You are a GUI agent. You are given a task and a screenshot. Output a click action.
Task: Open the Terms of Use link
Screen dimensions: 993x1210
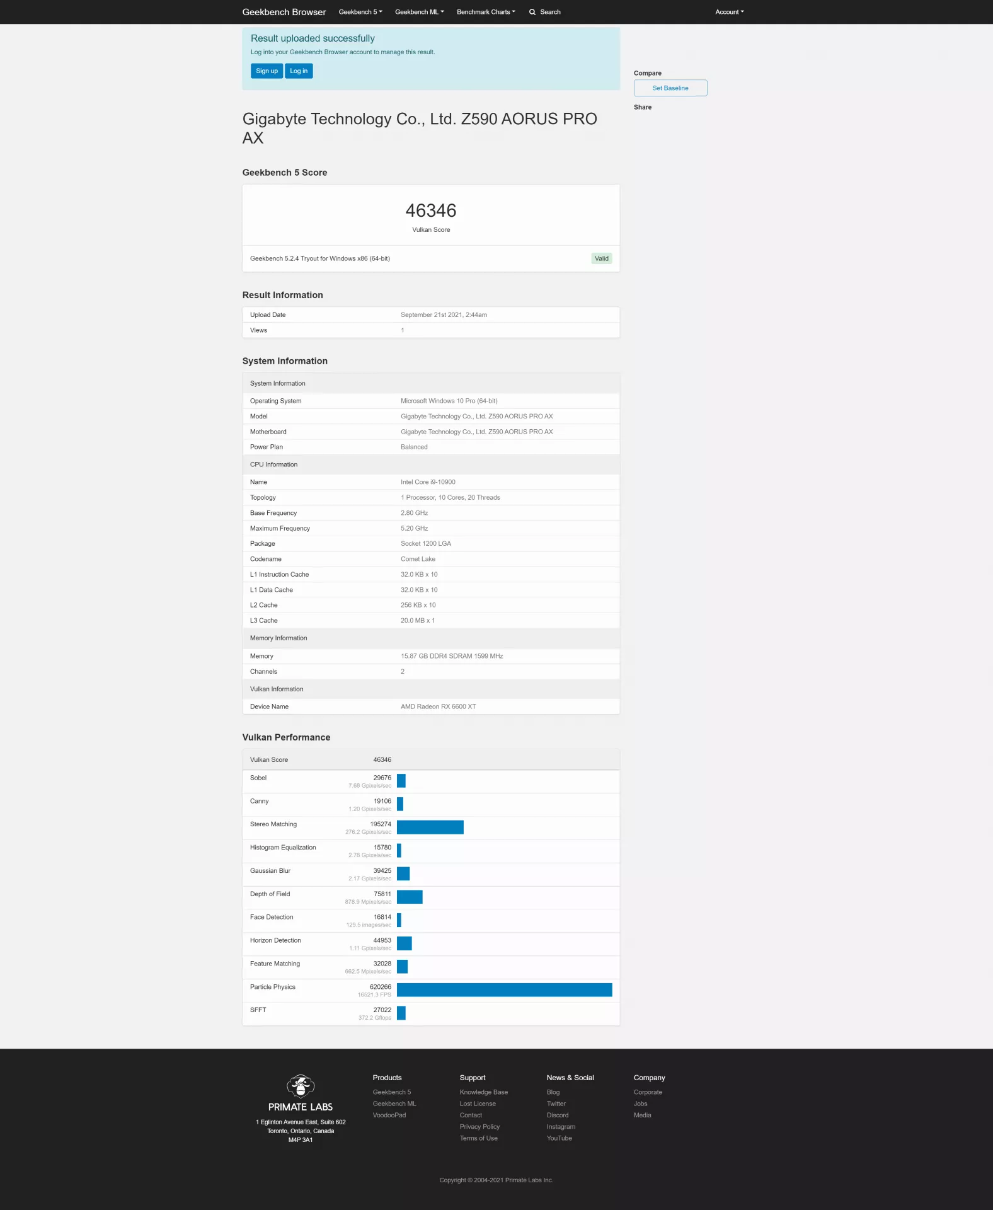(x=479, y=1138)
